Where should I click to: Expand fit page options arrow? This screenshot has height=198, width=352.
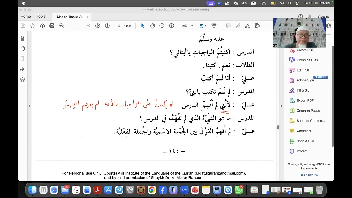click(x=205, y=26)
